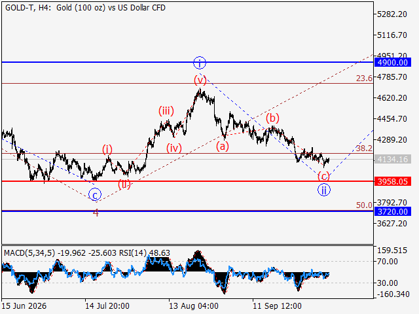
Task: Click the 4785.70 price axis label
Action: [x=392, y=77]
